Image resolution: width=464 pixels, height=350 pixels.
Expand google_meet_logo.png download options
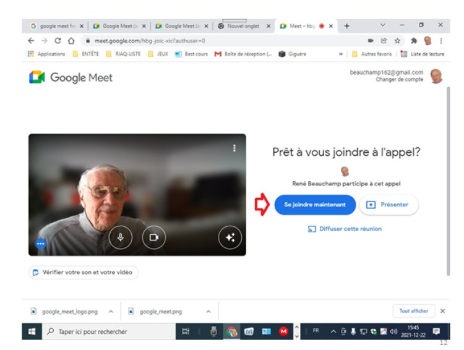click(x=111, y=311)
